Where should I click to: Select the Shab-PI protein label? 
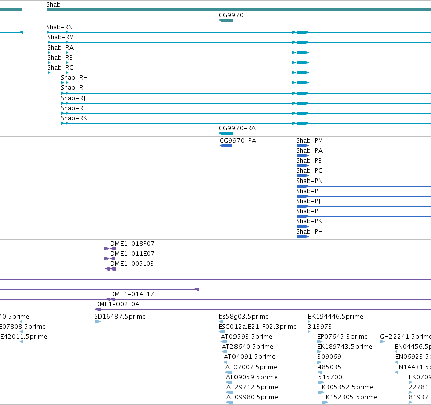pos(308,192)
